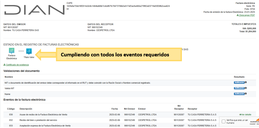
Task: Check the 'Verifica que eres un ser humano' box
Action: tap(224, 122)
